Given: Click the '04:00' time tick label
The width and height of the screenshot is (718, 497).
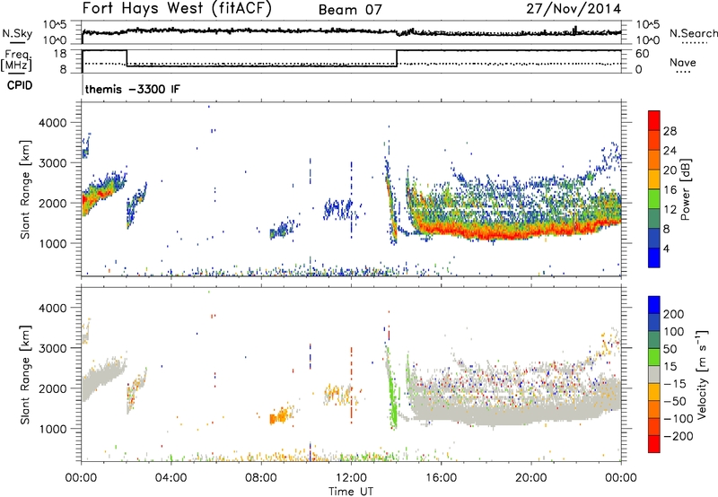Looking at the screenshot, I should click(x=171, y=478).
